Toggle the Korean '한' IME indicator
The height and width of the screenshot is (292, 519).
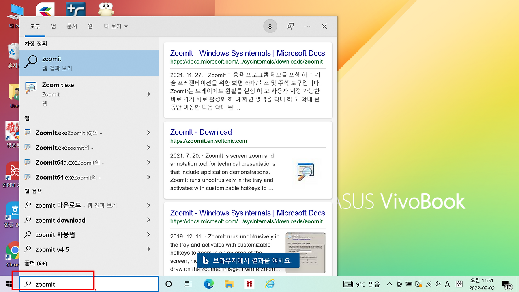click(459, 284)
